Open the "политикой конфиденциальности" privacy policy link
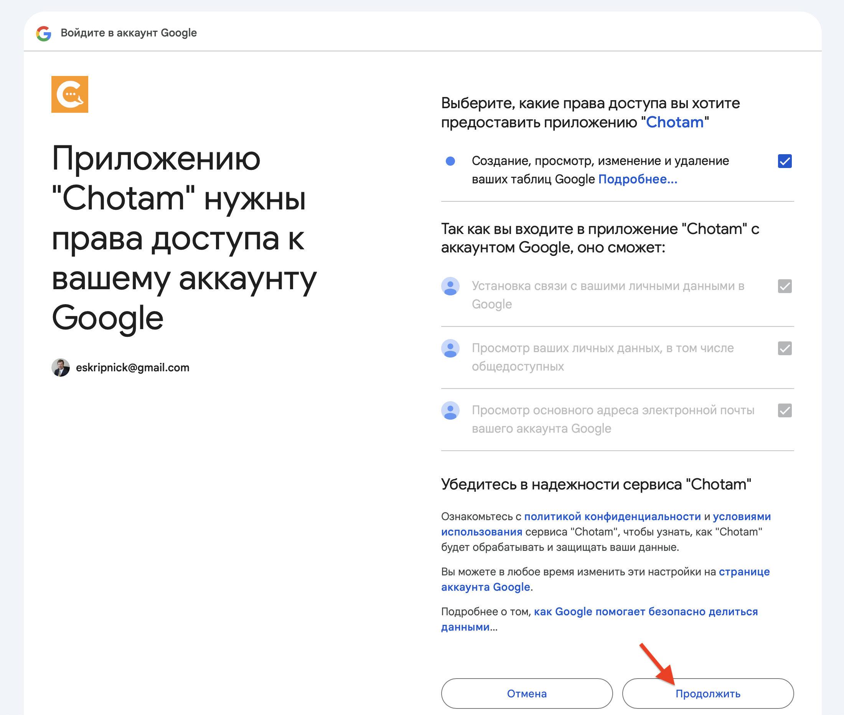 (x=612, y=516)
